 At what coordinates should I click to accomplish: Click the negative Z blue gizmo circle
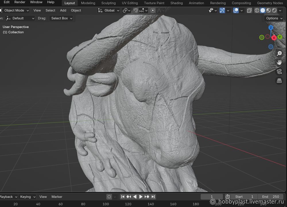(x=271, y=47)
